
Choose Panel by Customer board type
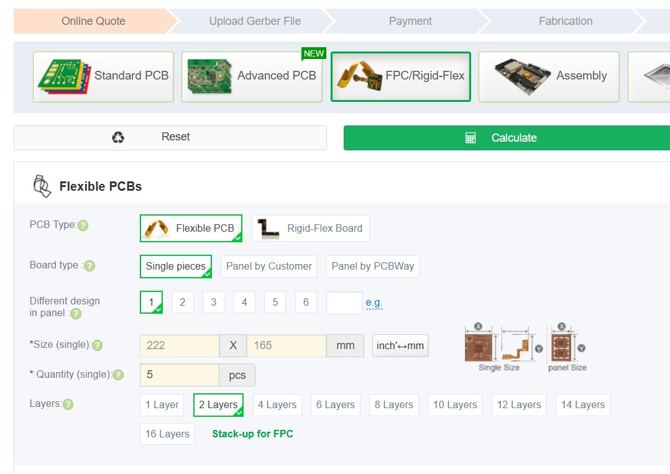pos(268,267)
